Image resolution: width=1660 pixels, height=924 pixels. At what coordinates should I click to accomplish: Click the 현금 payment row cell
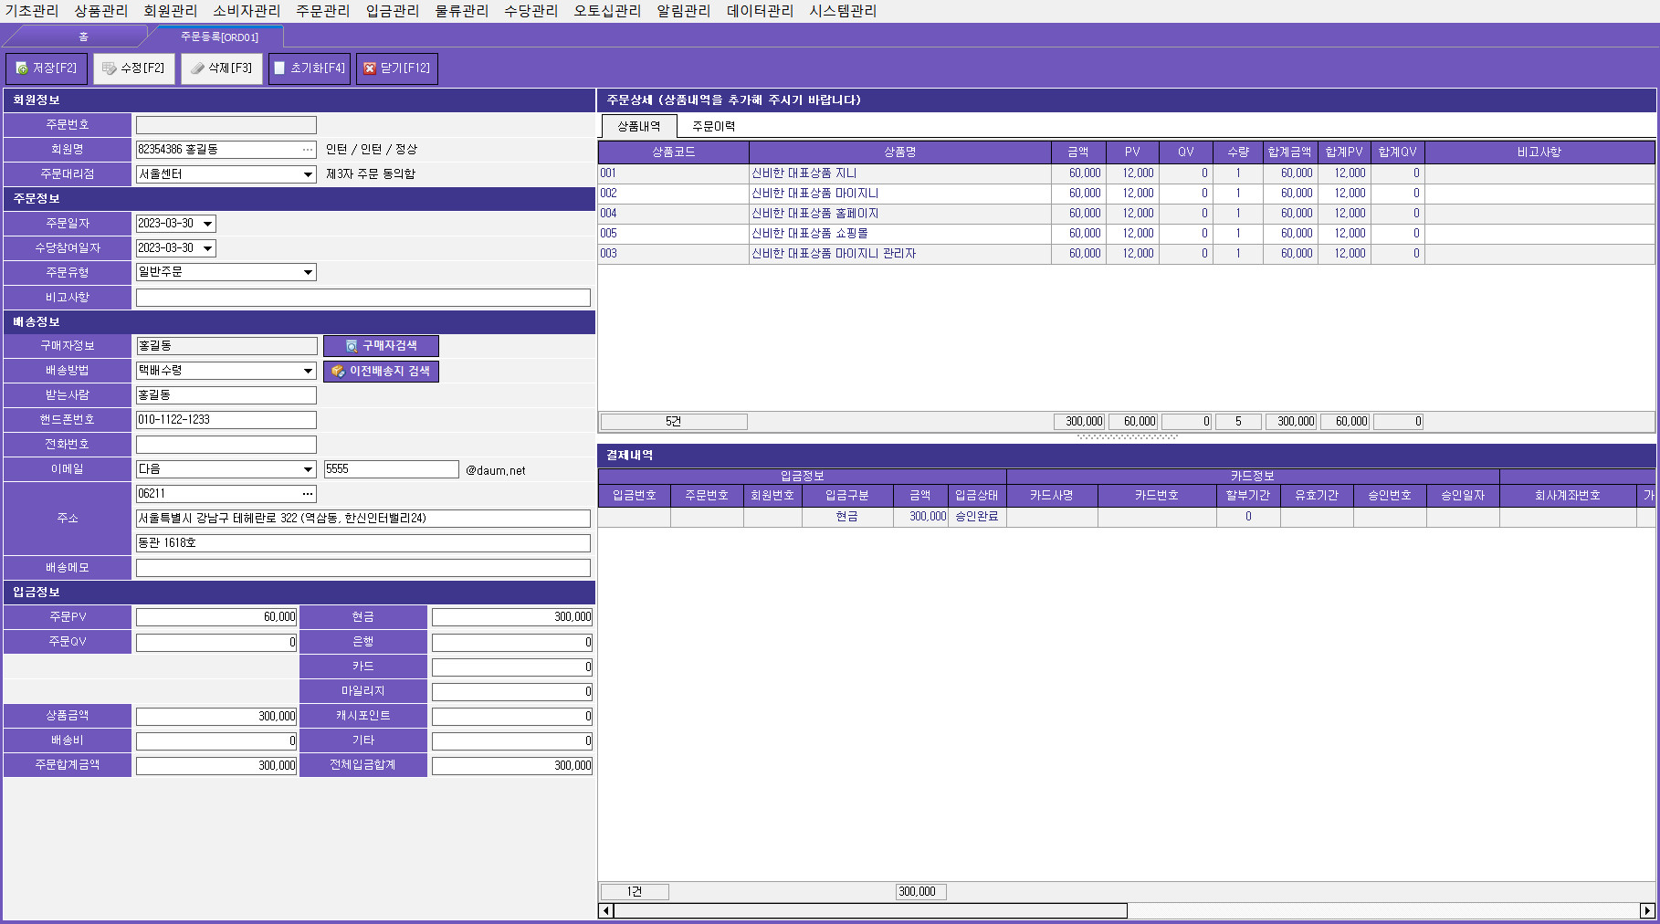tap(847, 517)
